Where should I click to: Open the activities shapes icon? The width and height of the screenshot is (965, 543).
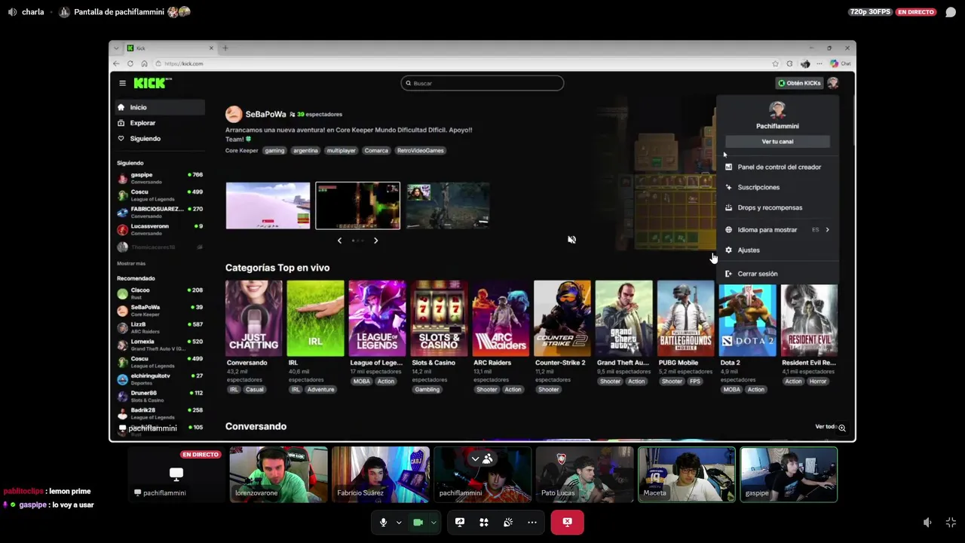(484, 522)
